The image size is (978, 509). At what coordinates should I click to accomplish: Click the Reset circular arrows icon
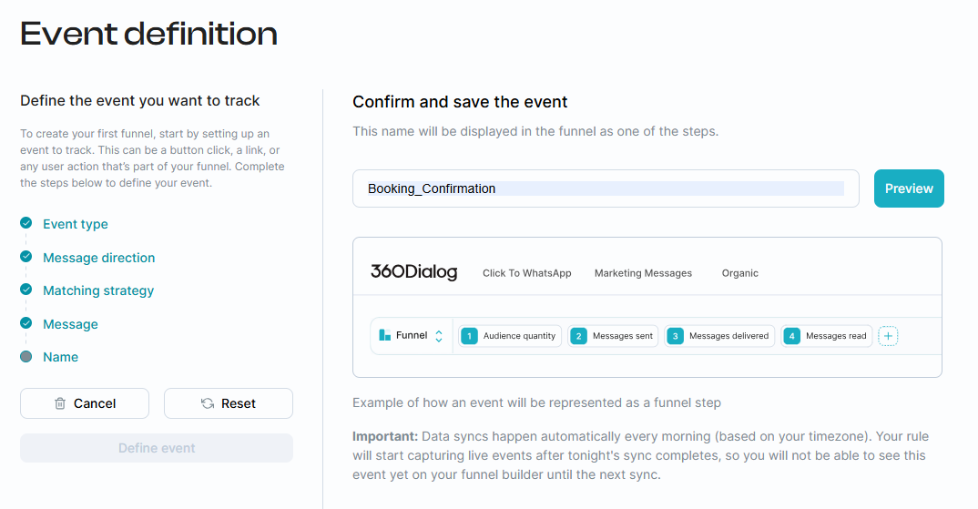pyautogui.click(x=208, y=403)
